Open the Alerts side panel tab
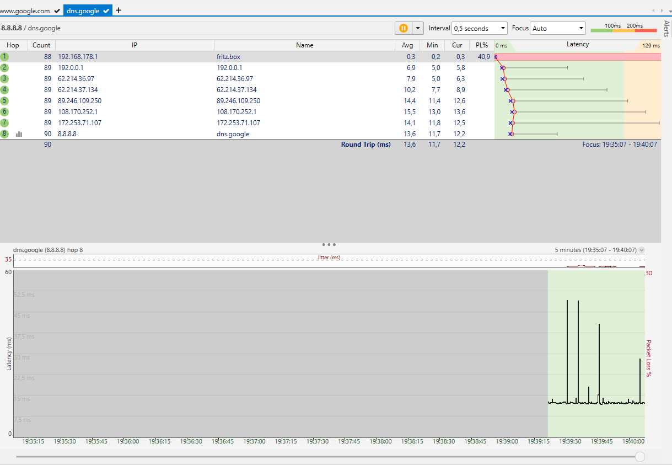Image resolution: width=672 pixels, height=465 pixels. 666,28
